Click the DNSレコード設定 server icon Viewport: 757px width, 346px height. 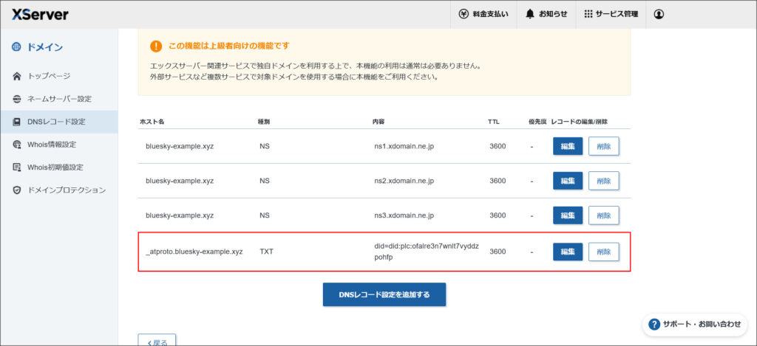pos(17,122)
